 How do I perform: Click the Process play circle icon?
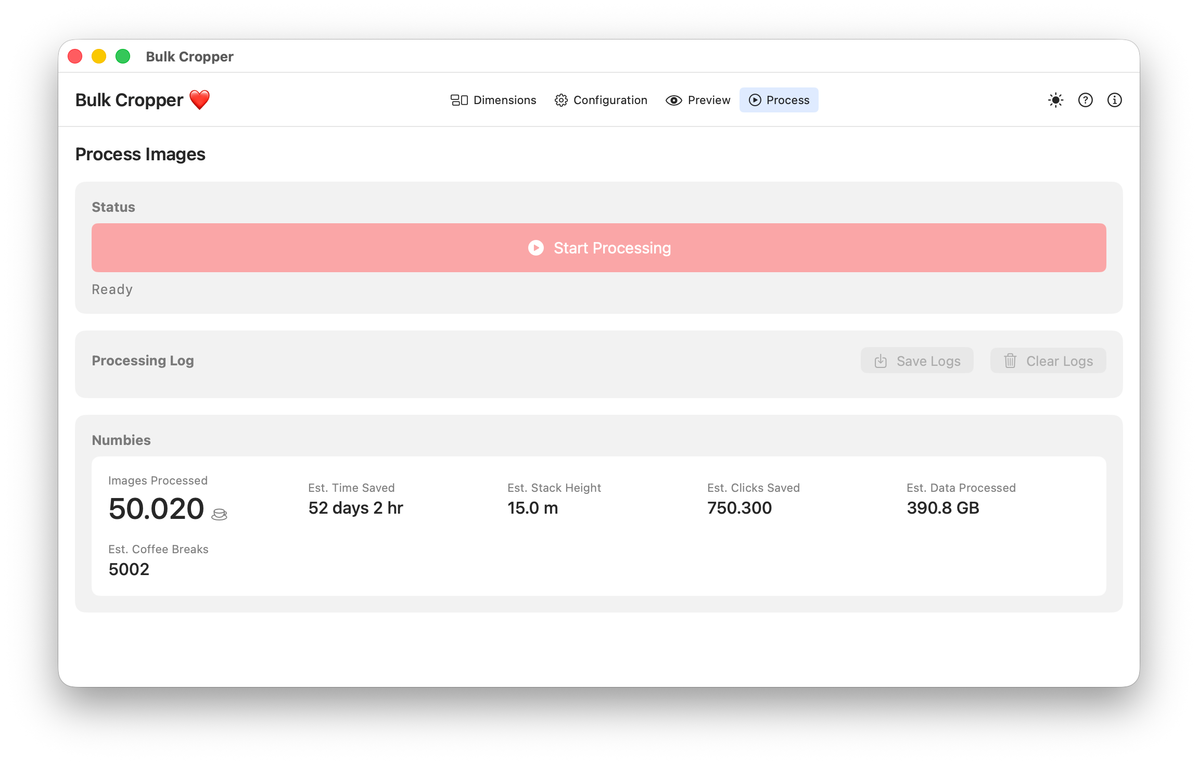755,100
